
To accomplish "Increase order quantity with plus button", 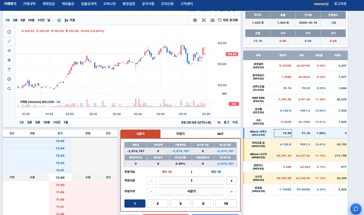I will [231, 181].
